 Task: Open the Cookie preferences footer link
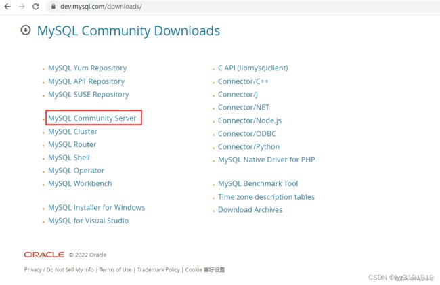coord(205,270)
